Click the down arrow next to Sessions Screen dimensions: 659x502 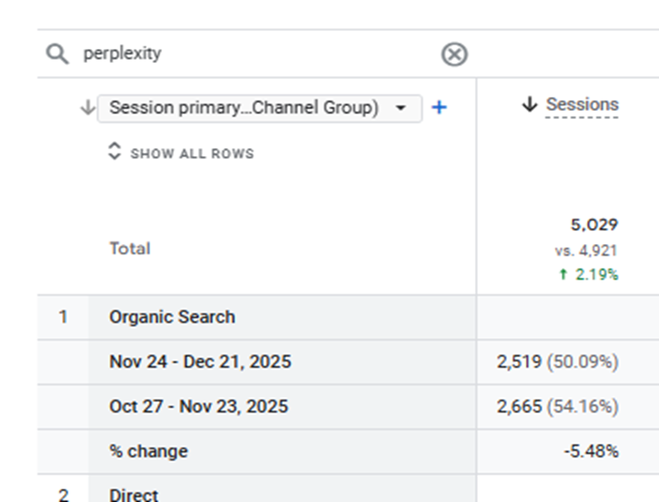pos(530,105)
